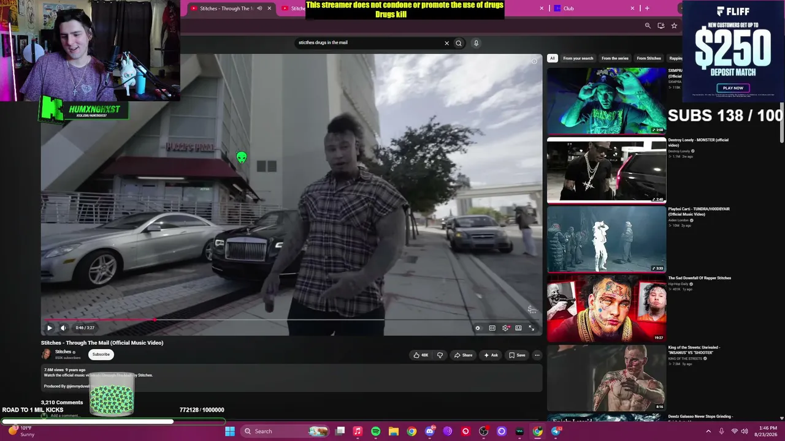Bookmark this page with star icon
This screenshot has width=785, height=441.
(674, 26)
